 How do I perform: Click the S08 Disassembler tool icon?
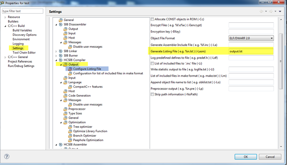pyautogui.click(x=61, y=24)
